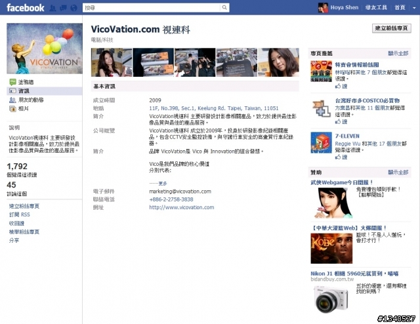Open first photo thumbnail of woman in red

tap(112, 62)
